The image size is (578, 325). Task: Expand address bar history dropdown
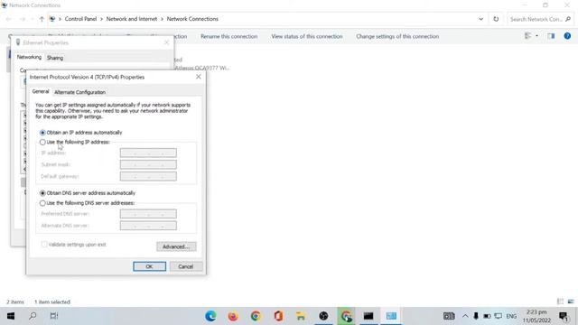pos(480,19)
